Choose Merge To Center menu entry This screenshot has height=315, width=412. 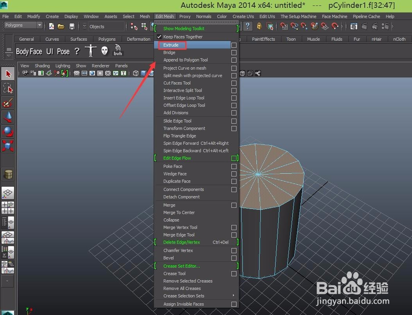tap(179, 212)
